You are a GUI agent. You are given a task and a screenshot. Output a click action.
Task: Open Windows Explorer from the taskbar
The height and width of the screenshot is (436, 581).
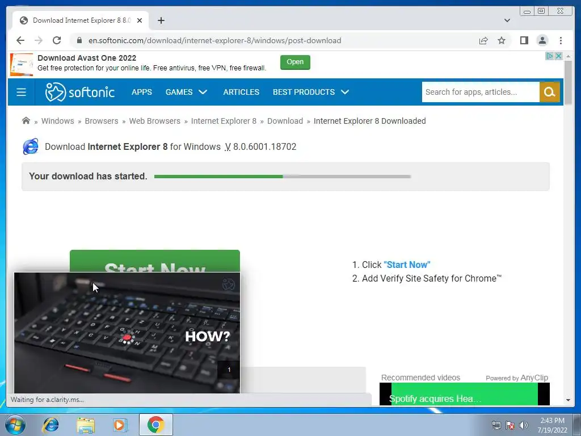86,425
